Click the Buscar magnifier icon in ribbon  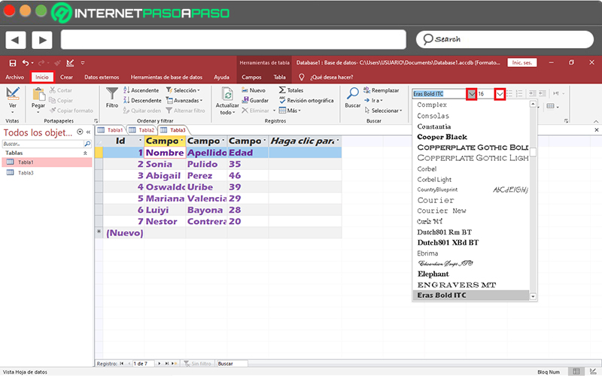[352, 93]
